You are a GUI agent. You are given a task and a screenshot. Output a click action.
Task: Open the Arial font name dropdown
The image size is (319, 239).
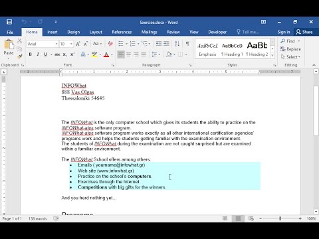(56, 44)
